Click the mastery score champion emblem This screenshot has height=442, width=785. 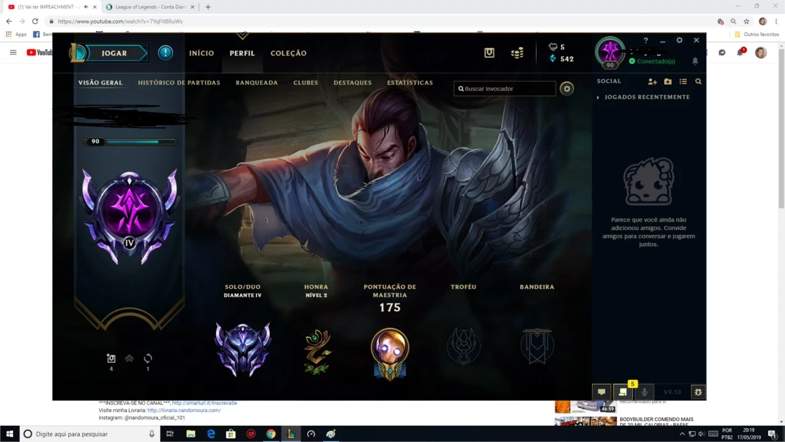(x=390, y=354)
